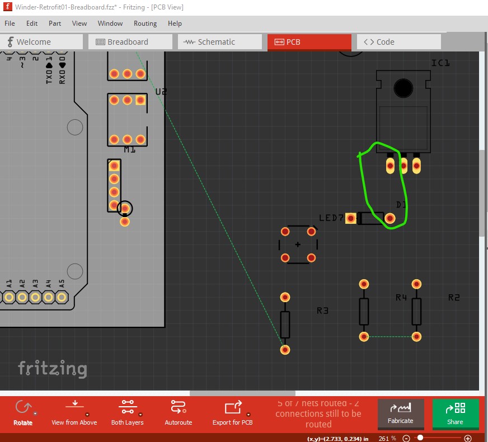
Task: Open the File menu
Action: 10,23
